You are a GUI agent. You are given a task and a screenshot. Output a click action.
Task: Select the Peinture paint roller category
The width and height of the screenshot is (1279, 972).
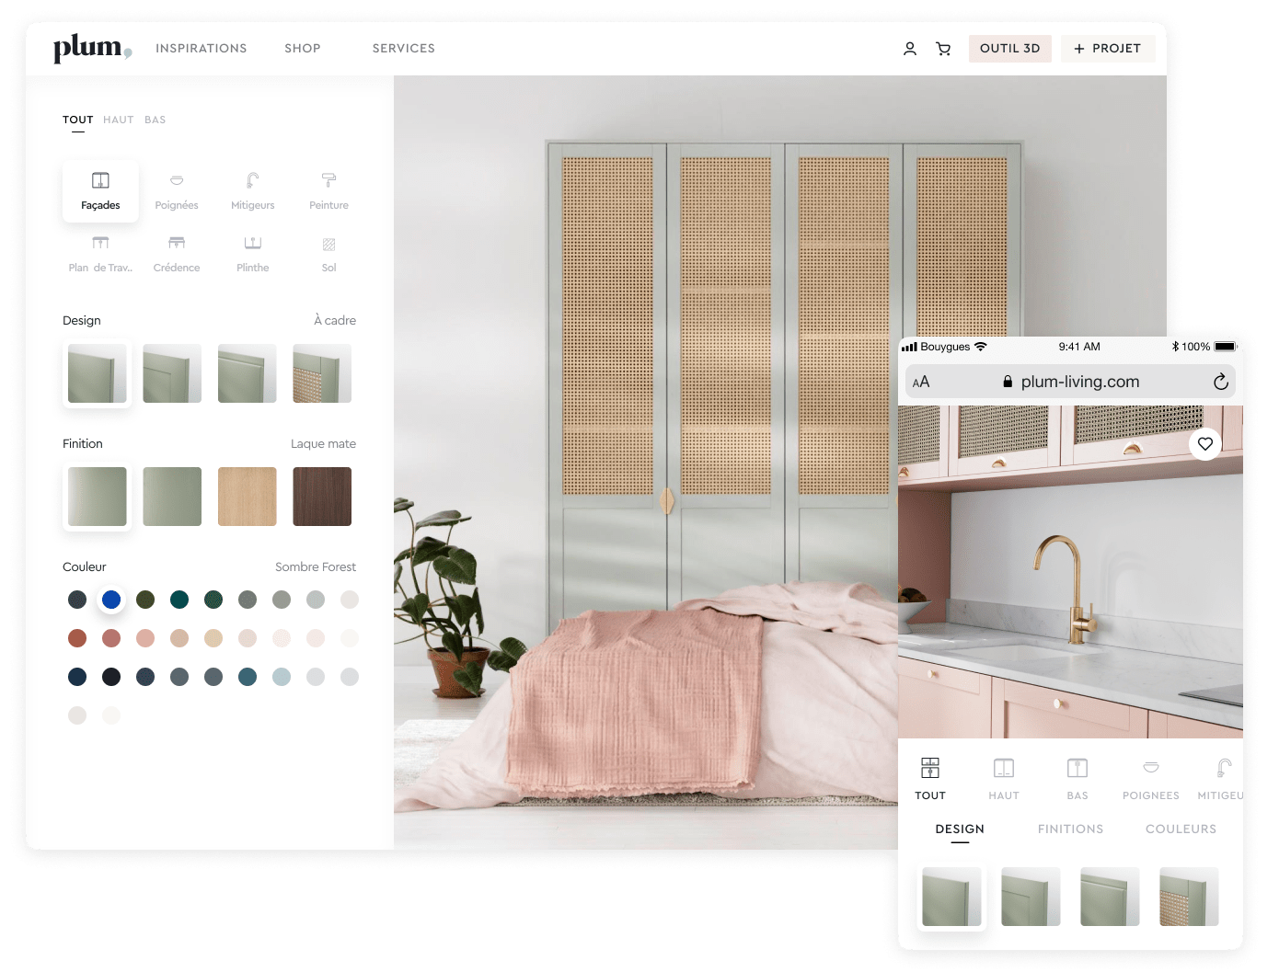pos(328,191)
